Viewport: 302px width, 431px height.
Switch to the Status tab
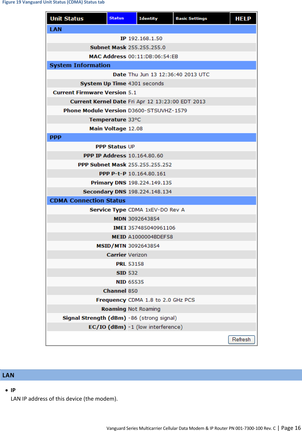(122, 18)
